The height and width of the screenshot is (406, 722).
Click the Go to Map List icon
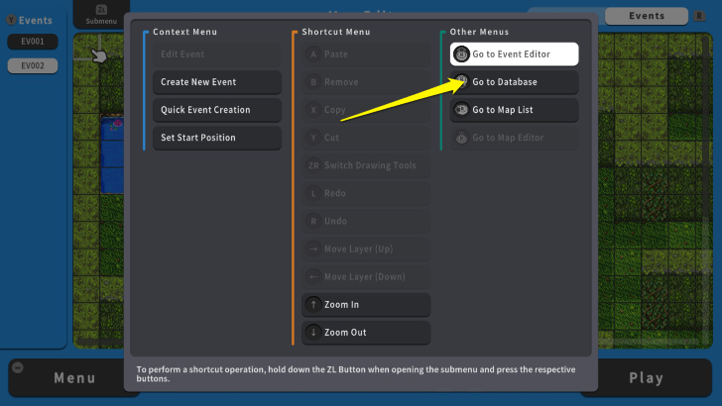(x=461, y=110)
